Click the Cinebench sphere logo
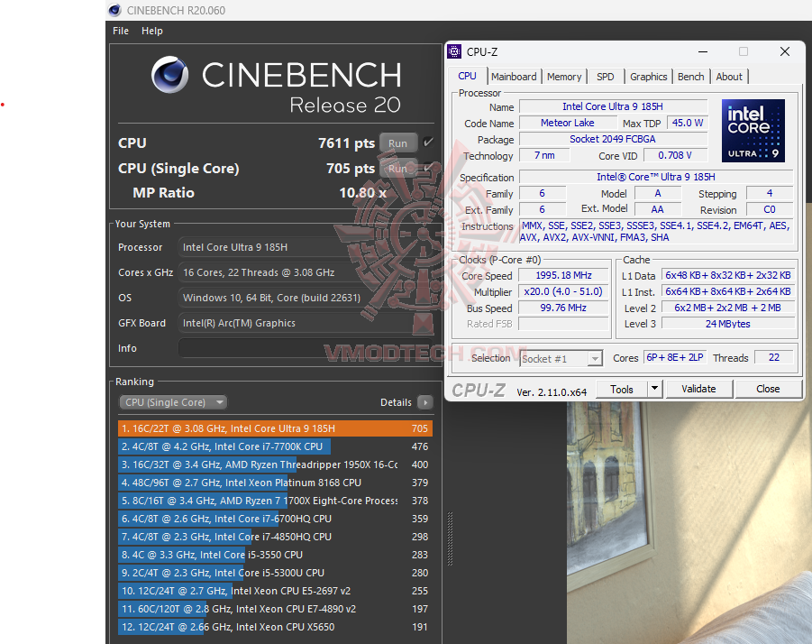Viewport: 812px width, 644px height. coord(169,75)
